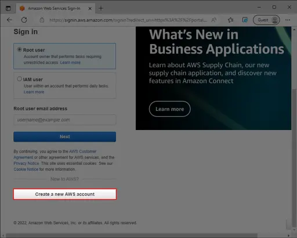Select the Root user radio button
The width and height of the screenshot is (297, 238).
pyautogui.click(x=19, y=49)
